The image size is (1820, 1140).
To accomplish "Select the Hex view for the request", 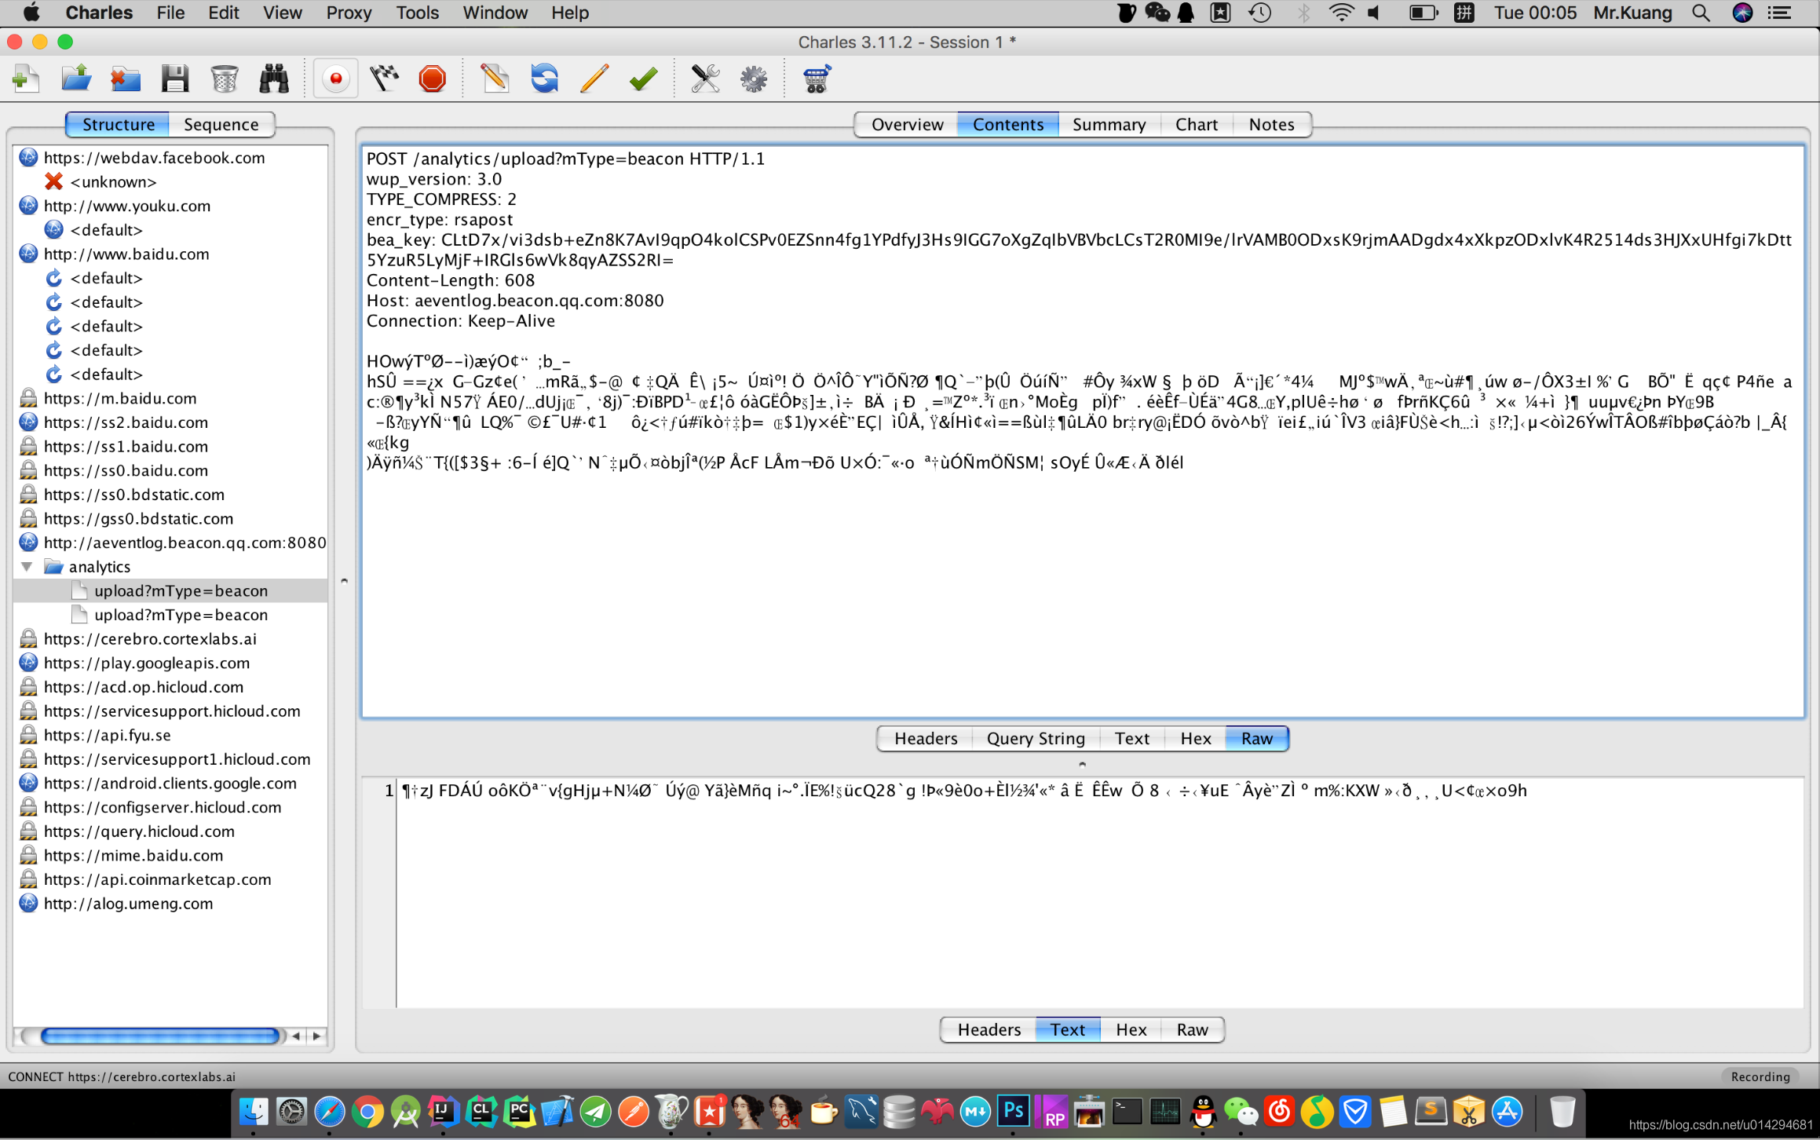I will point(1195,738).
